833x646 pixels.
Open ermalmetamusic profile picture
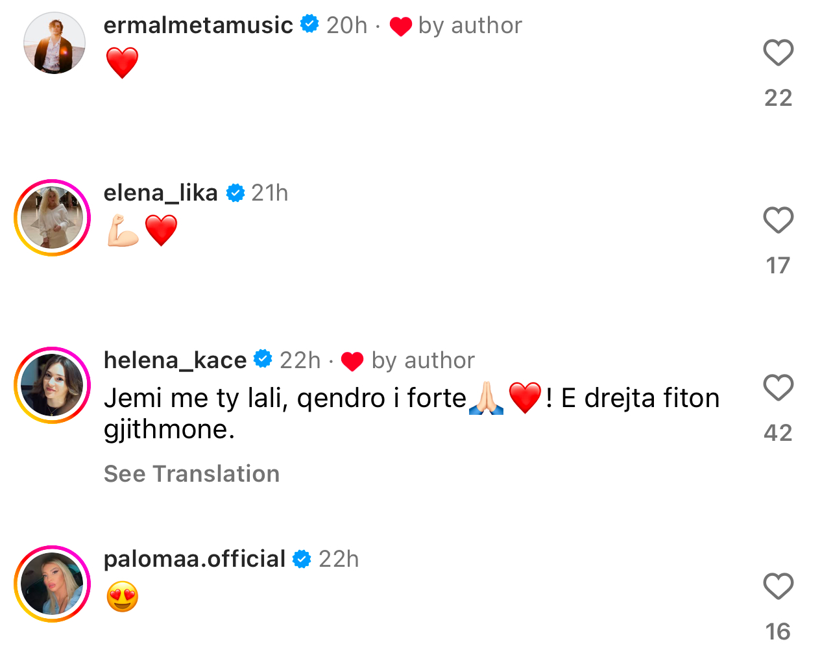tap(54, 43)
